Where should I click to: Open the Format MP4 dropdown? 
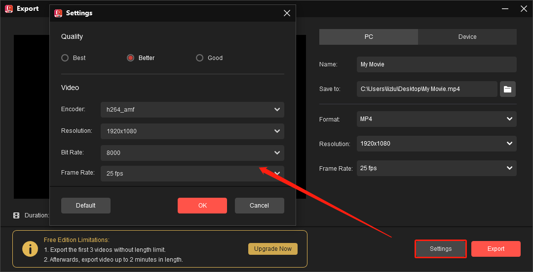[x=436, y=119]
